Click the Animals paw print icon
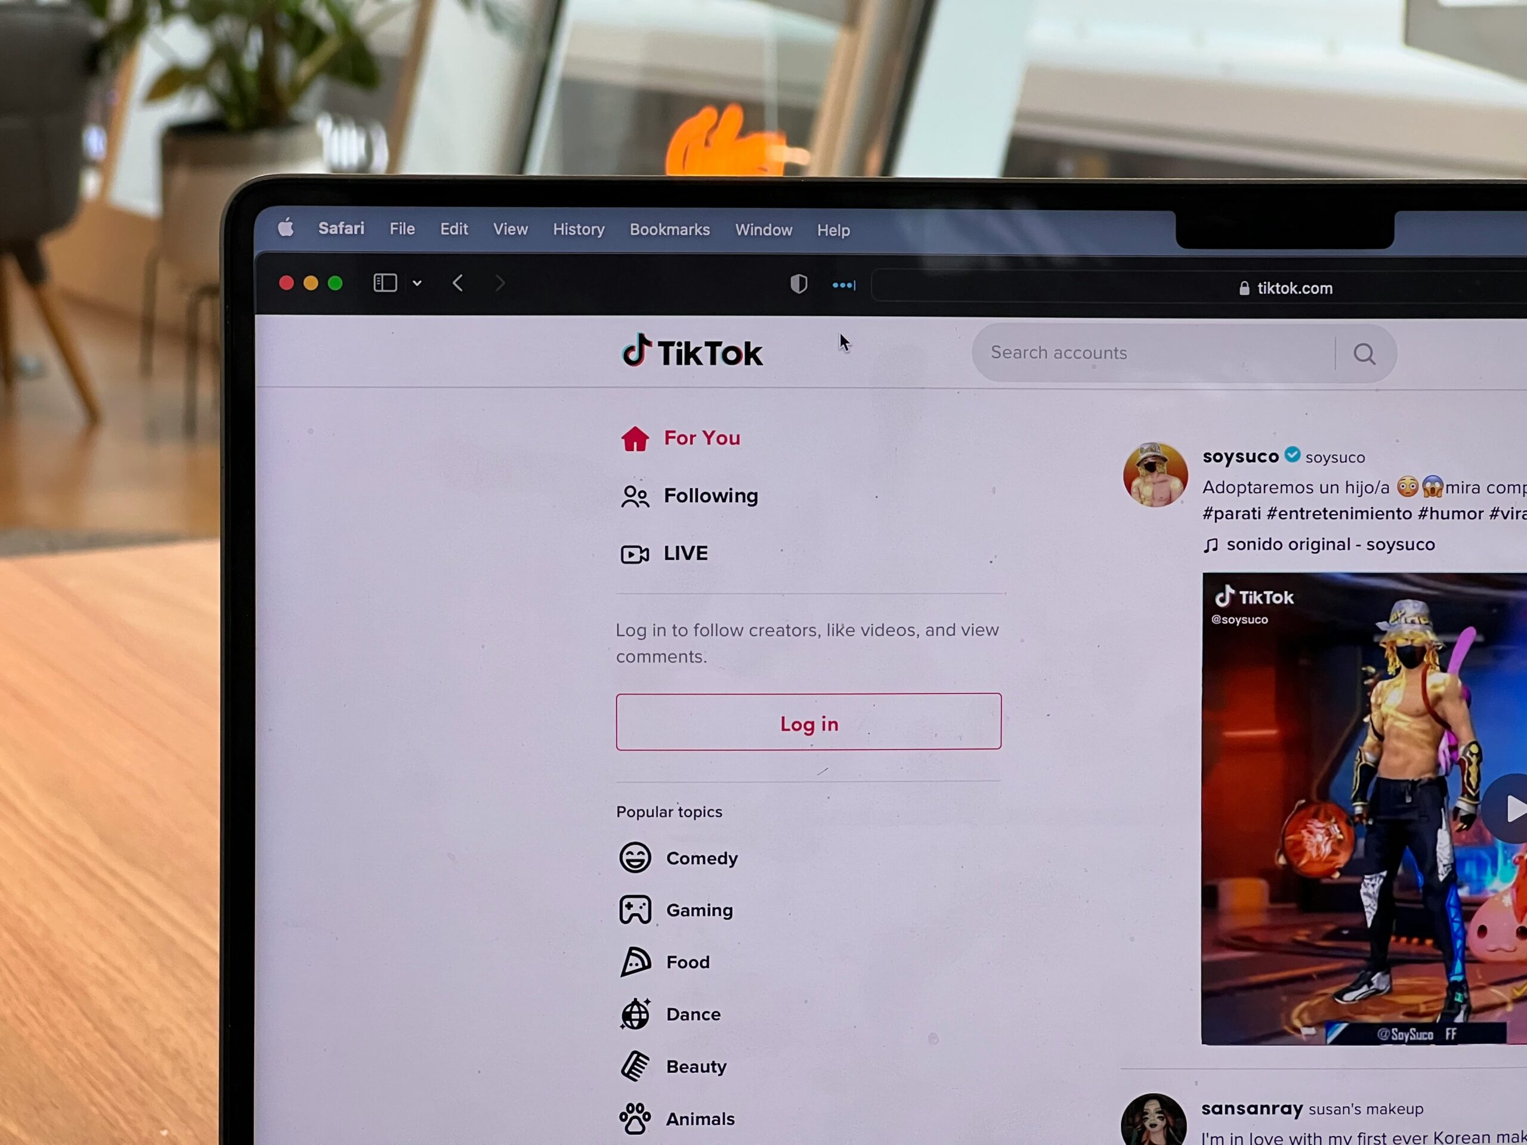The image size is (1527, 1145). [635, 1116]
